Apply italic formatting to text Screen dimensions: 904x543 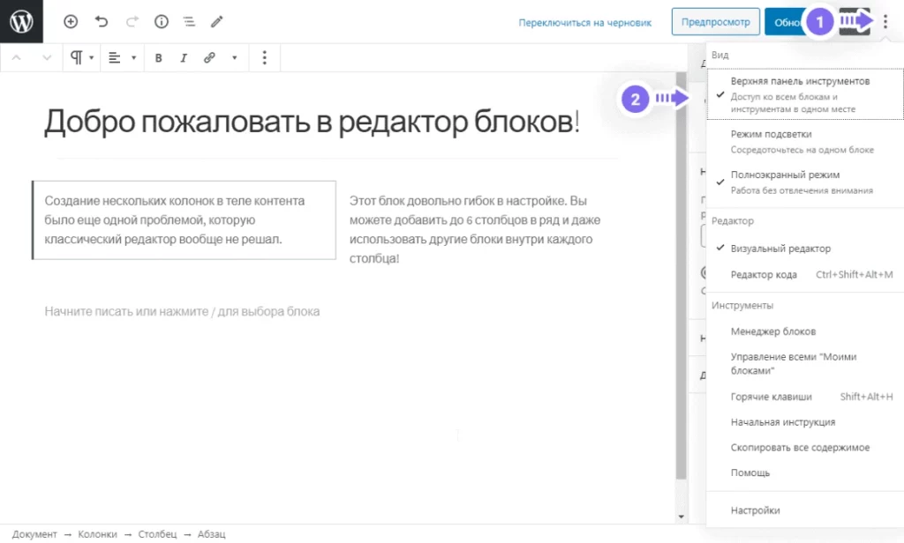[184, 58]
